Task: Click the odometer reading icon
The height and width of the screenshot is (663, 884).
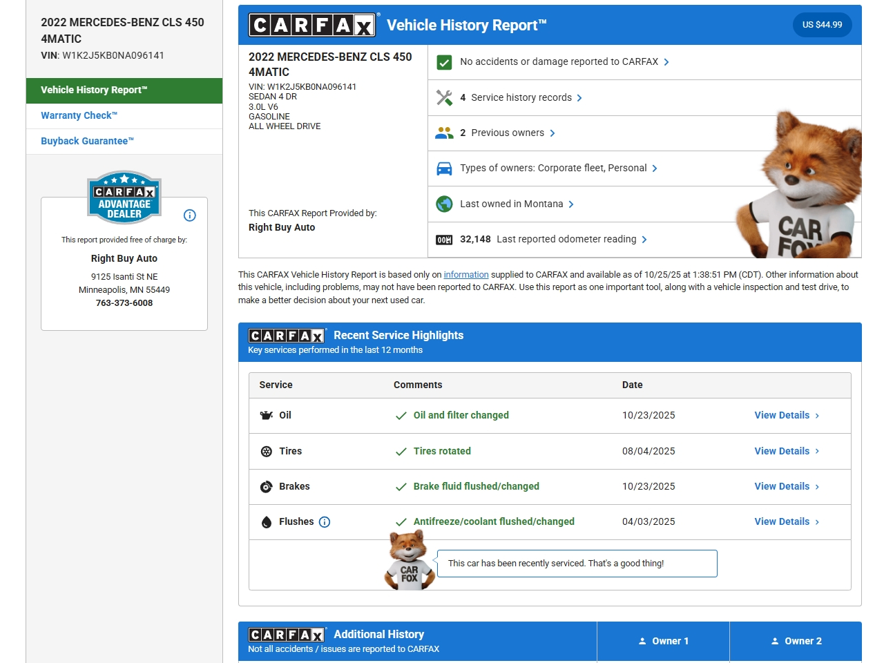Action: [x=444, y=240]
